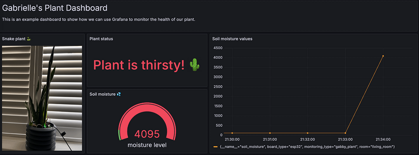Click the Gabrielle's Plant Dashboard heading
The height and width of the screenshot is (155, 419).
click(x=55, y=8)
